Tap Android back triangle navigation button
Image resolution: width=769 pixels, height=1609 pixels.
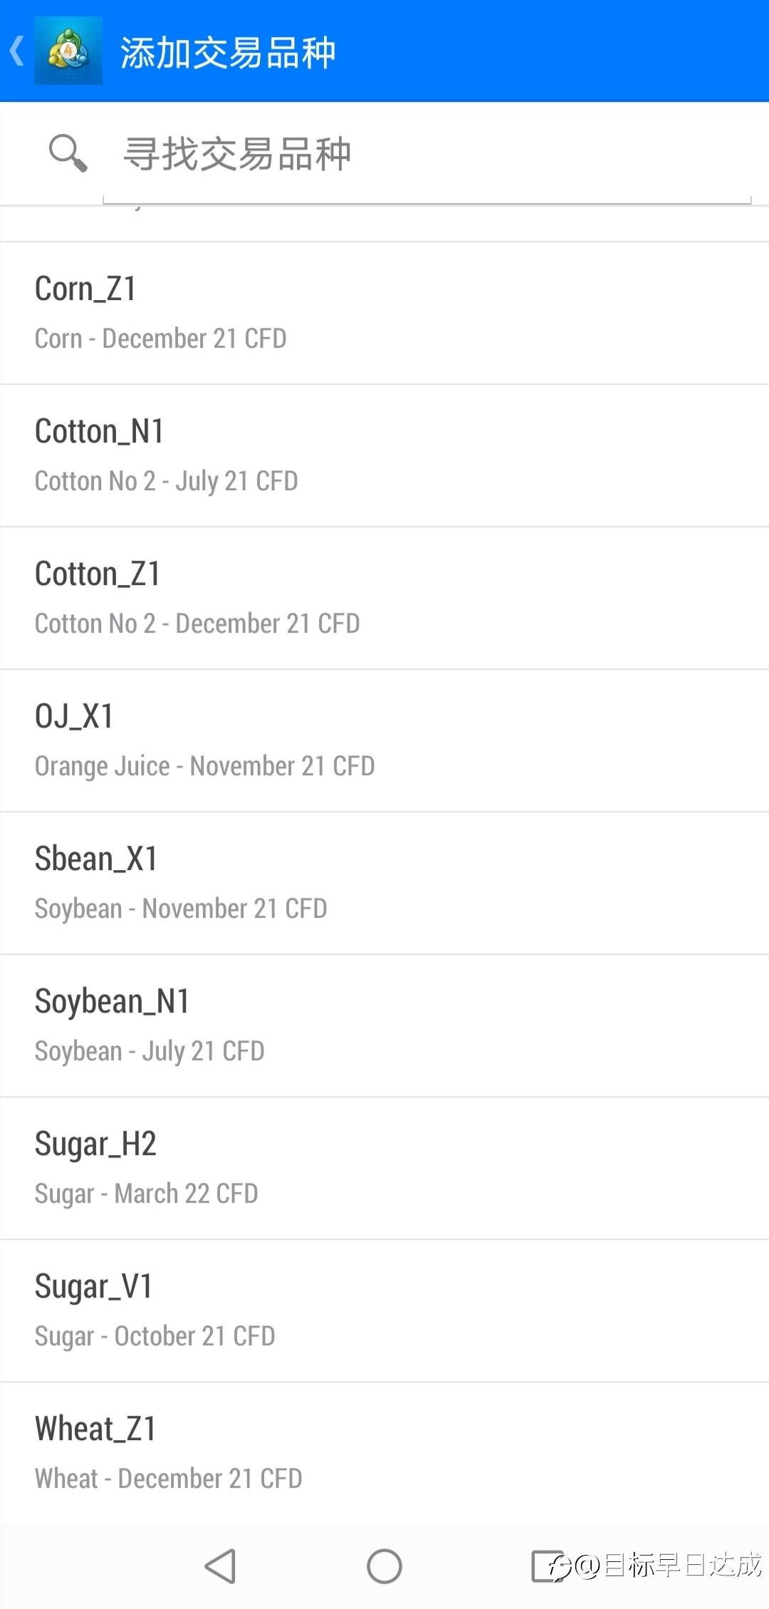(220, 1566)
